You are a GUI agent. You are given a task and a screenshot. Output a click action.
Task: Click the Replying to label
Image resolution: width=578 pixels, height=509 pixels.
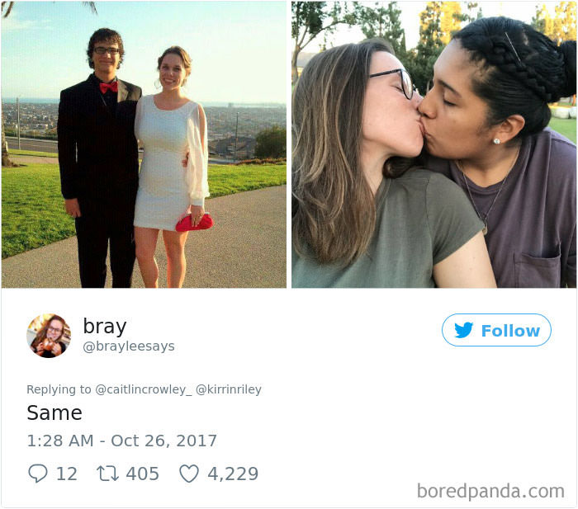click(x=59, y=389)
